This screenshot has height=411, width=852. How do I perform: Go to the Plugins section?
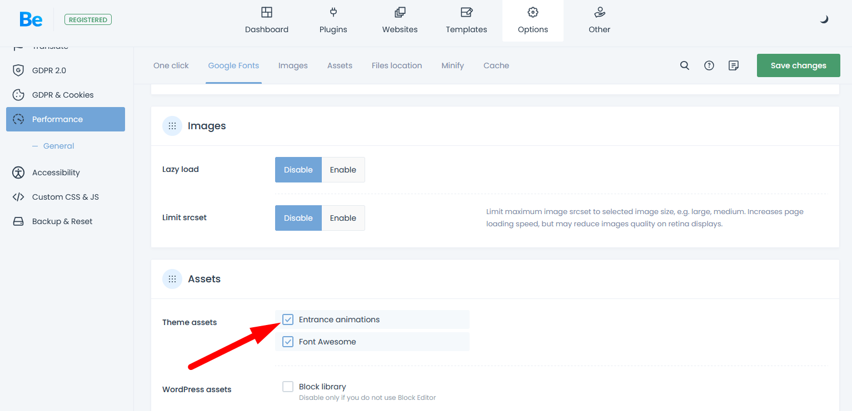(333, 21)
